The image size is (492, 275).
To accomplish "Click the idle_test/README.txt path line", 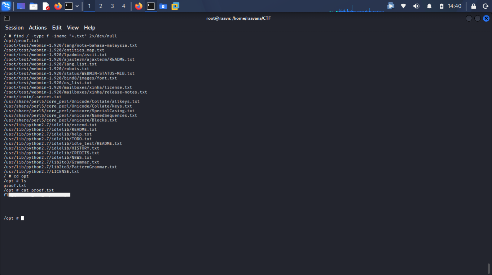I will click(x=63, y=144).
